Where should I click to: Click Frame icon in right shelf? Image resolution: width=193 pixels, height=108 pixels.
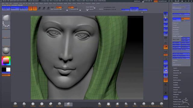click(166, 62)
